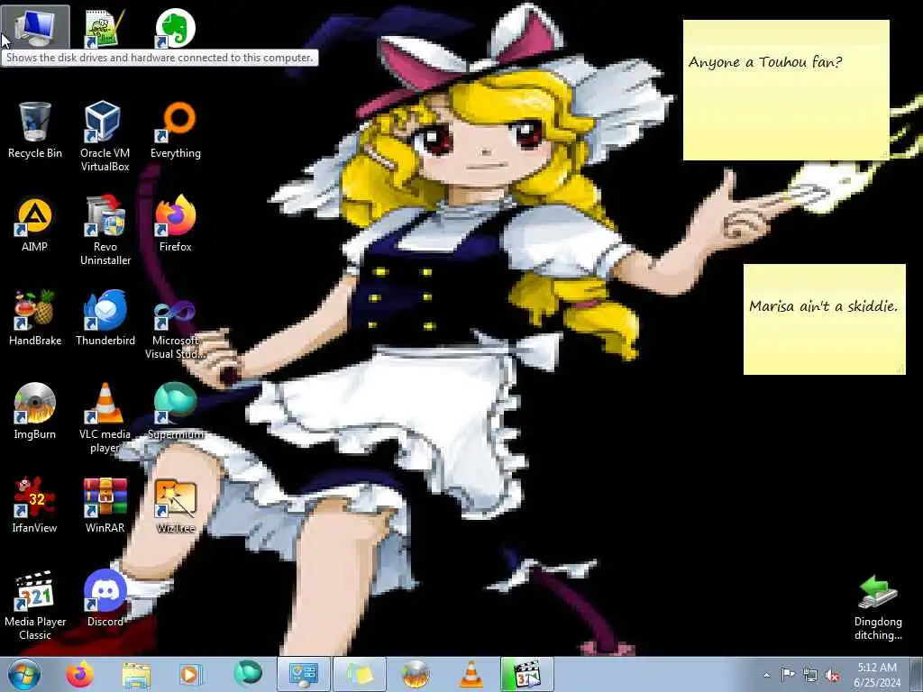Switch to Media Player Classic in taskbar
This screenshot has width=923, height=692.
[x=527, y=674]
